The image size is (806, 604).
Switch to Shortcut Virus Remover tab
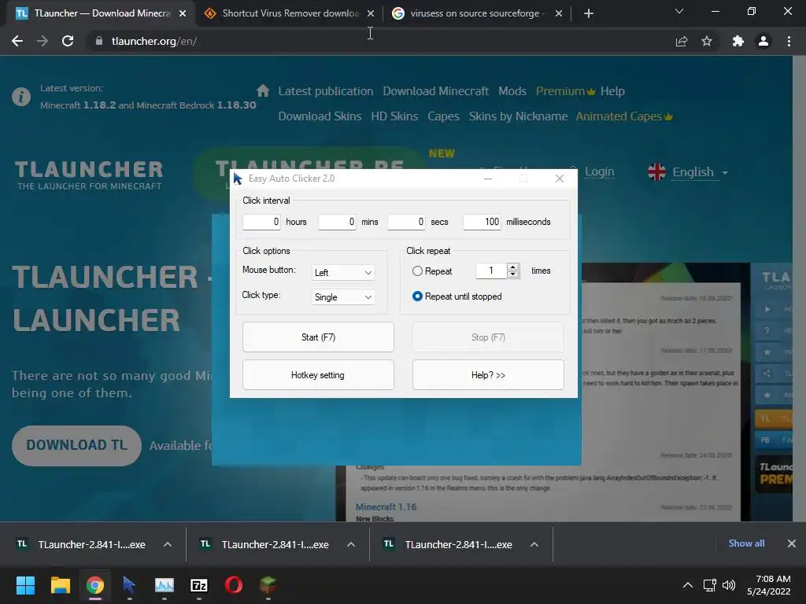pos(290,13)
